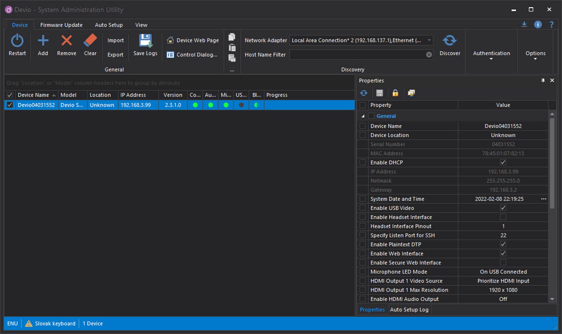Click refresh icon in Properties toolbar
This screenshot has height=334, width=562.
(x=364, y=93)
